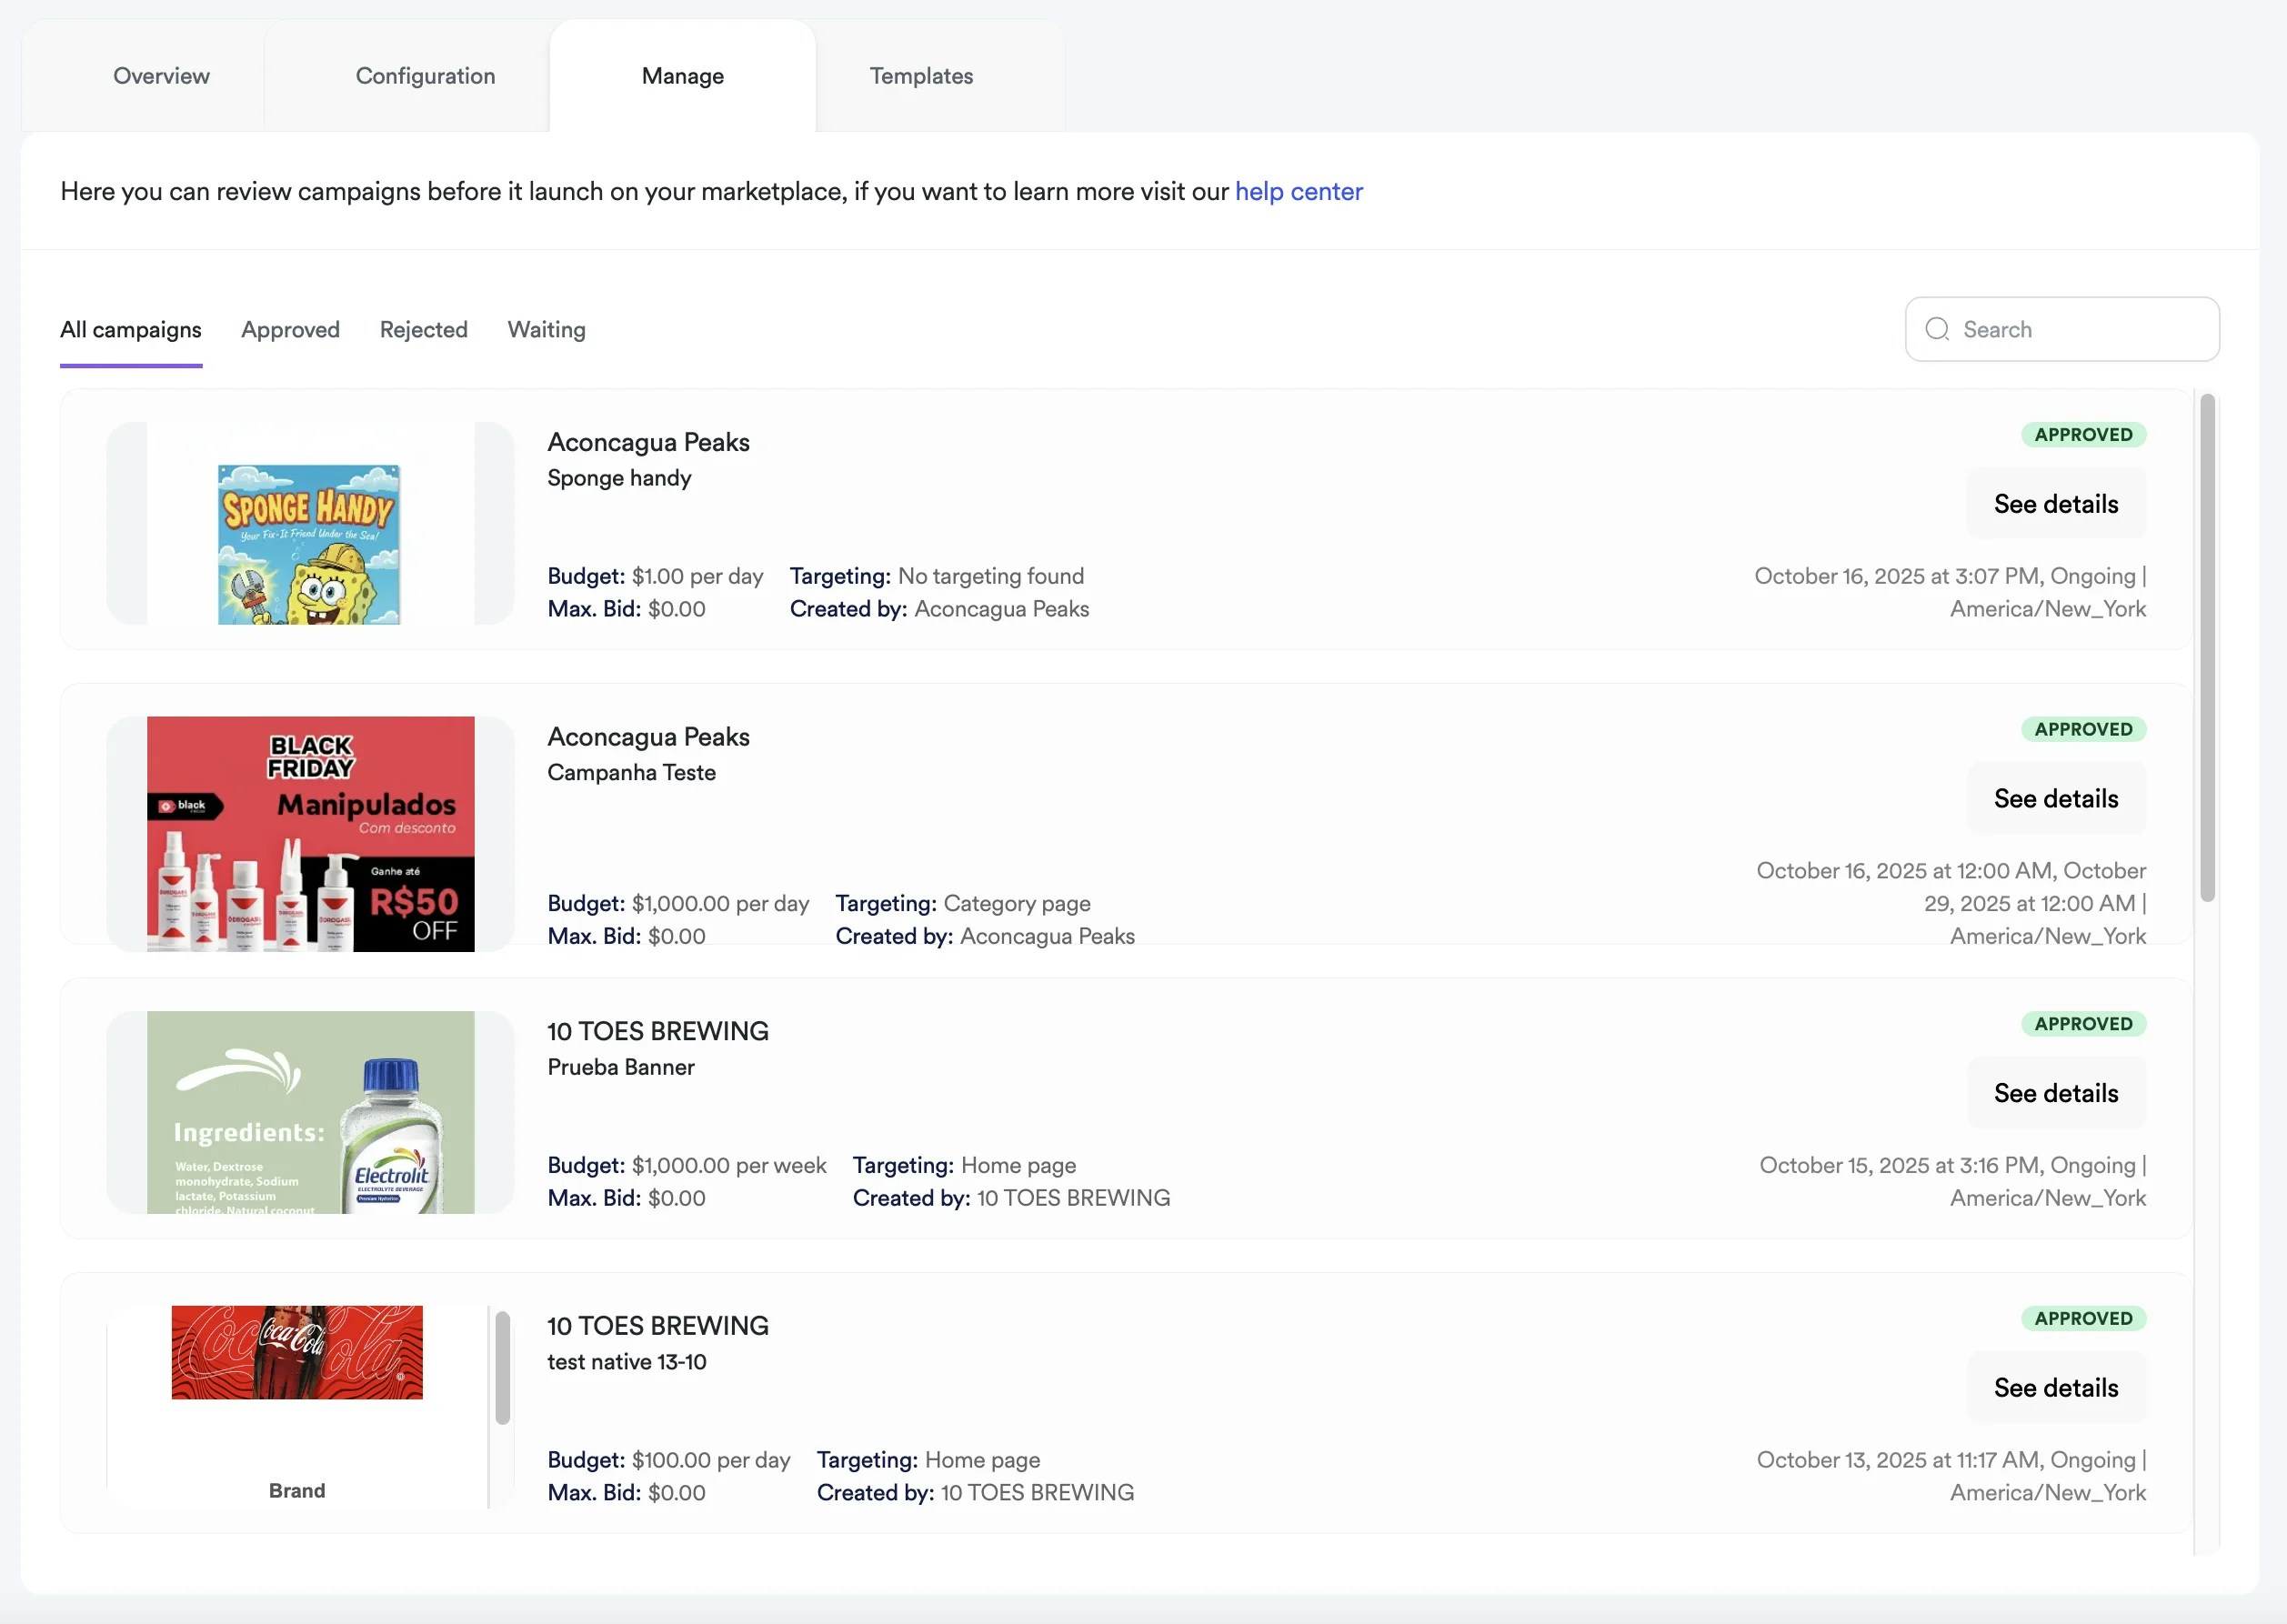This screenshot has width=2287, height=1624.
Task: Open the Configuration tab
Action: point(425,75)
